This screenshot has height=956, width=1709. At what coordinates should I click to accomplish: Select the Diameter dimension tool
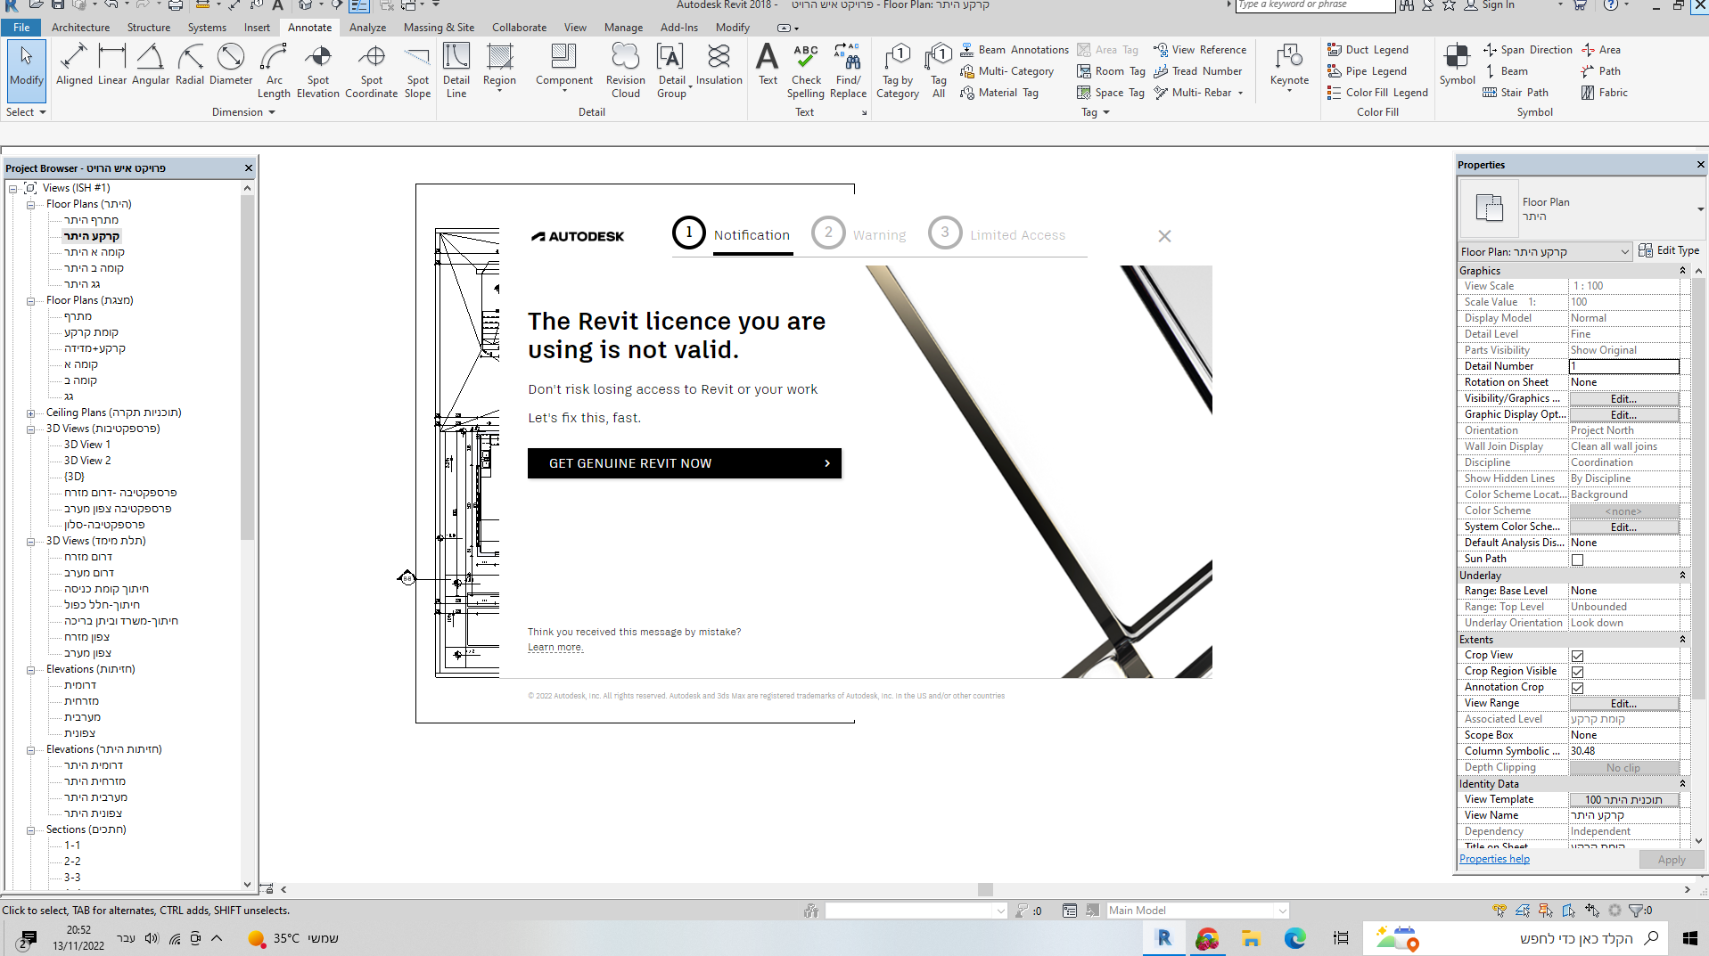231,66
